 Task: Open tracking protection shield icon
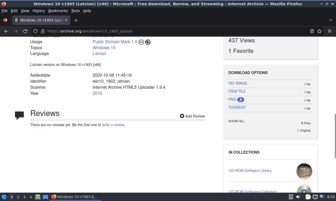[35, 31]
